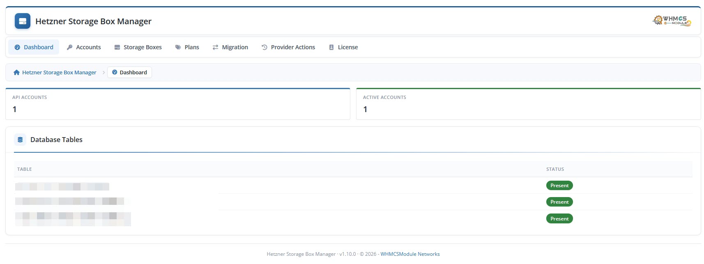This screenshot has width=704, height=264.
Task: Click the second row Present badge
Action: pyautogui.click(x=559, y=202)
